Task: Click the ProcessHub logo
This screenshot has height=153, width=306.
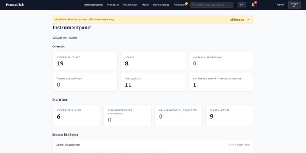Action: (15, 5)
